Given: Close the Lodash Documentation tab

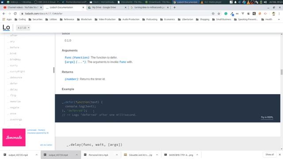Looking at the screenshot, I should coord(83,8).
